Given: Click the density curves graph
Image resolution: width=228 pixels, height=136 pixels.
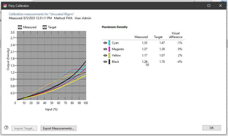Looking at the screenshot, I should point(51,65).
